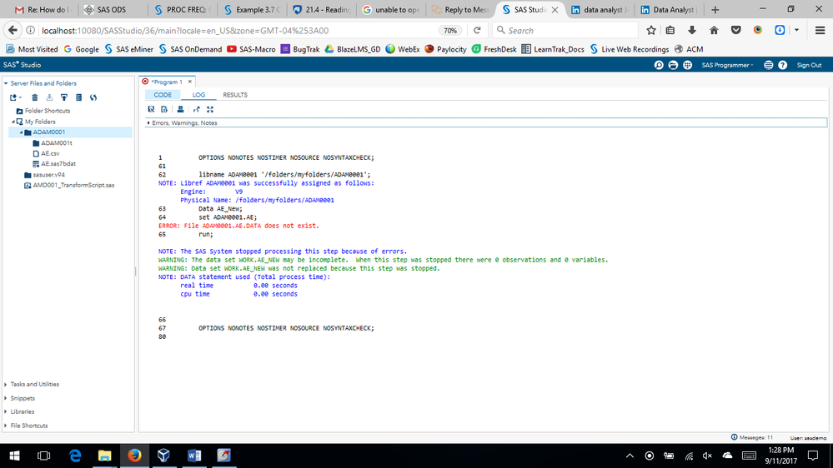Collapse the My Folders tree node
Screen dimensions: 833x468
[x=13, y=122]
